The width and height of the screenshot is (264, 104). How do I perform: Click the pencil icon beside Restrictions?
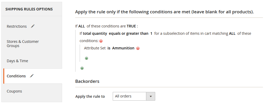(x=33, y=26)
